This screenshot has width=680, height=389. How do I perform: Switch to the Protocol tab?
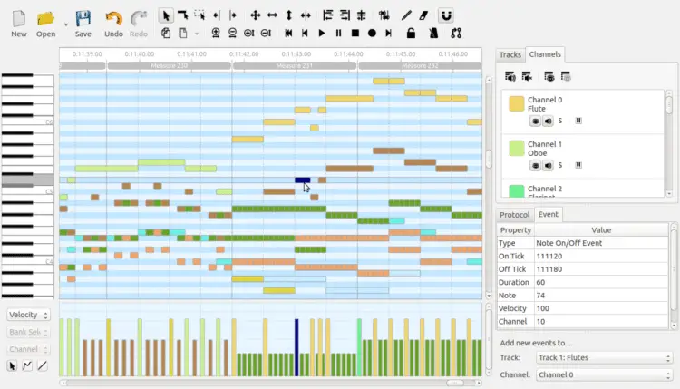515,215
